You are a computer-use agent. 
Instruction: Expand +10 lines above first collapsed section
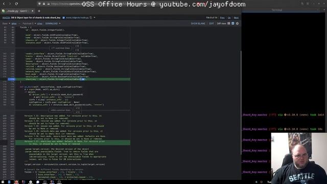pos(77,46)
